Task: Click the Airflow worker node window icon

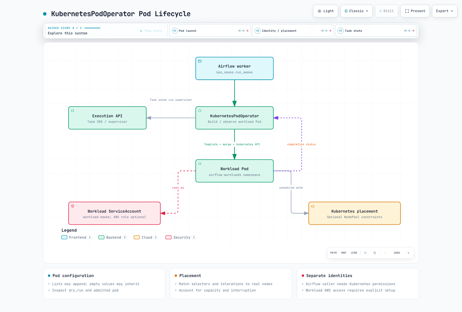Action: coord(200,61)
